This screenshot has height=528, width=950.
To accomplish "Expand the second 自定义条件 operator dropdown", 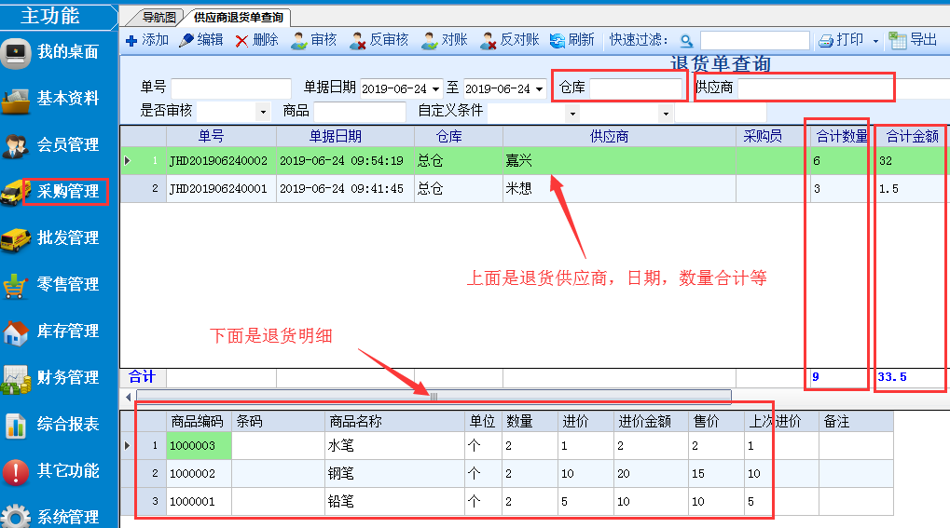I will (x=666, y=113).
